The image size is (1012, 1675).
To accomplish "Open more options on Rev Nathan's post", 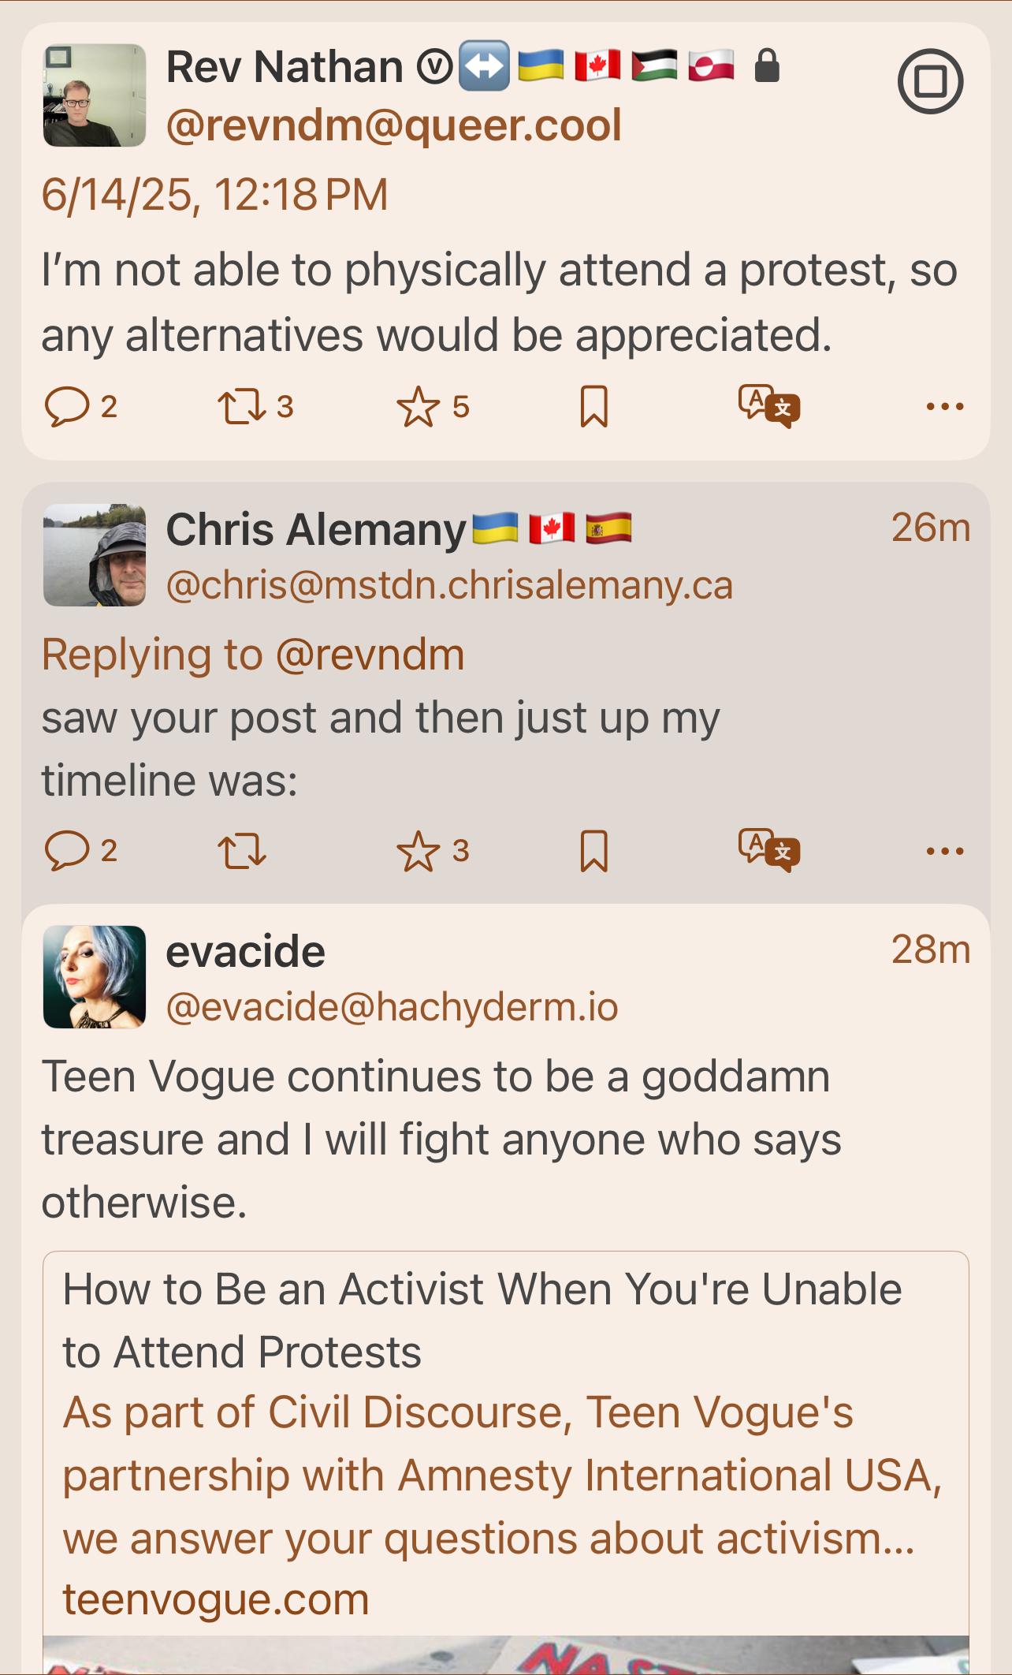I will point(945,407).
